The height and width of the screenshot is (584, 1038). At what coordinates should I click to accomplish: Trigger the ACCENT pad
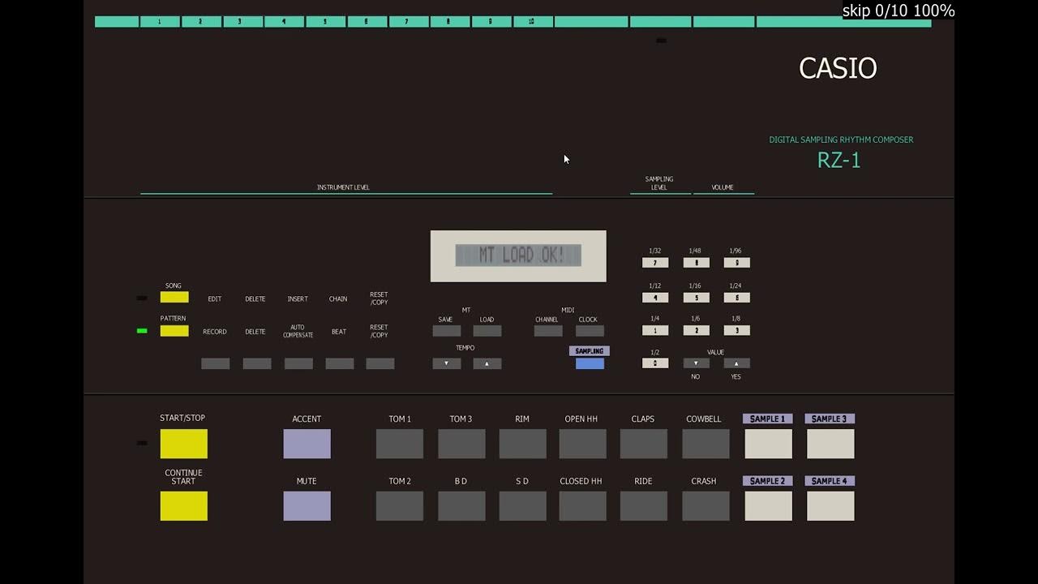coord(307,444)
